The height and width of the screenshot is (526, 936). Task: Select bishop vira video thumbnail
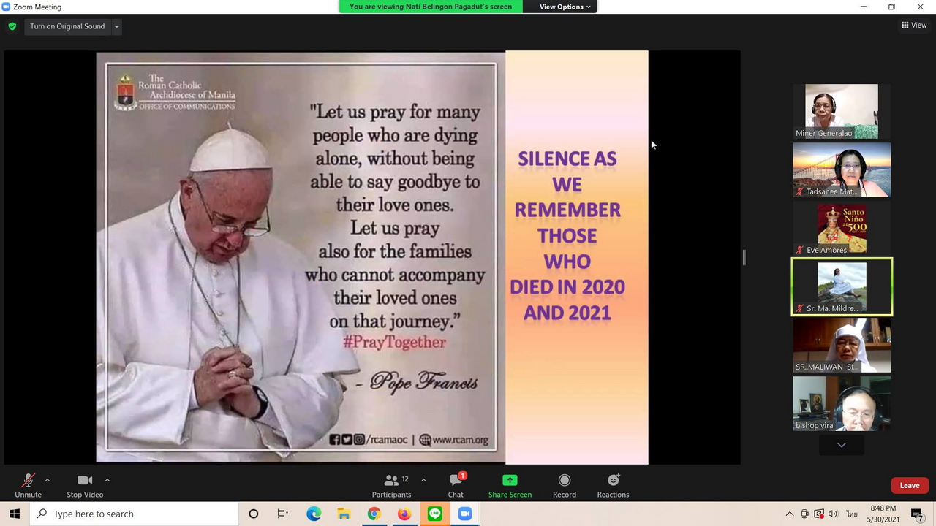842,403
